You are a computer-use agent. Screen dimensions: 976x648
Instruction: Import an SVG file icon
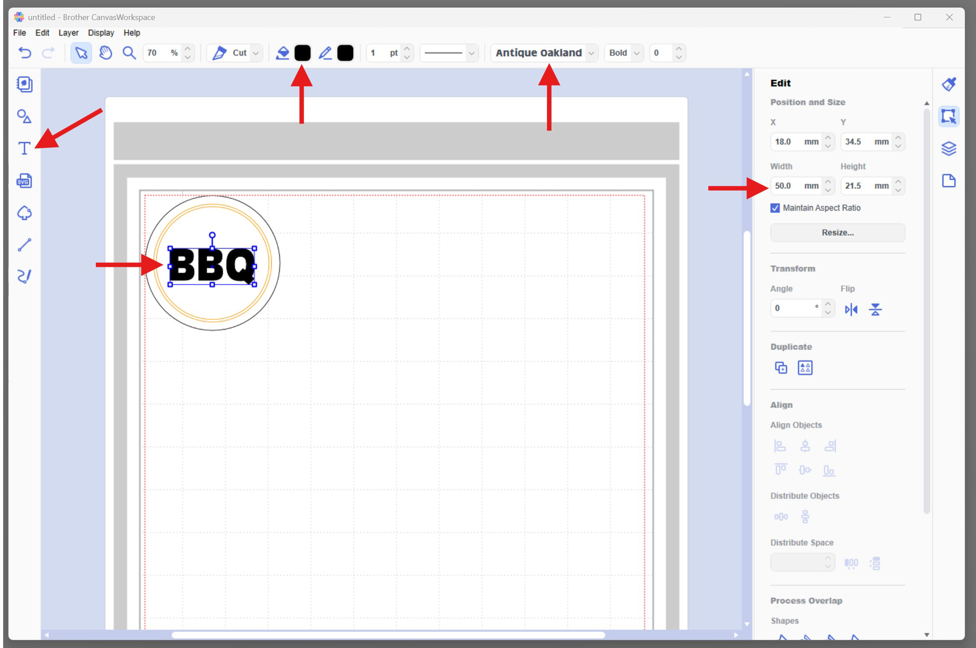(24, 181)
